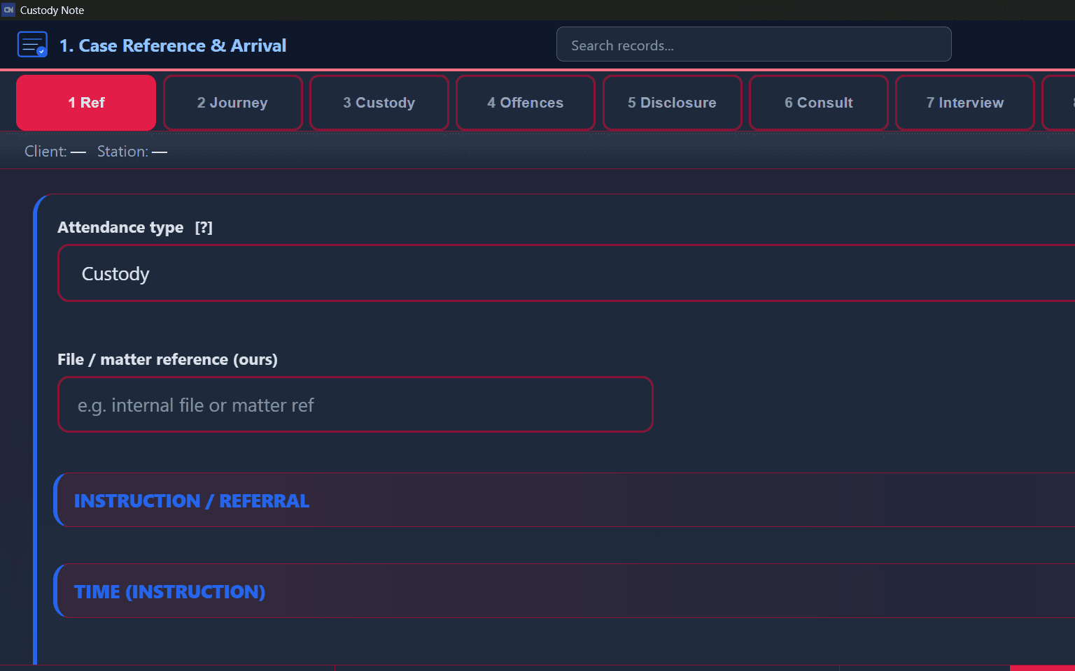Click the Station status label
This screenshot has width=1075, height=671.
[132, 151]
